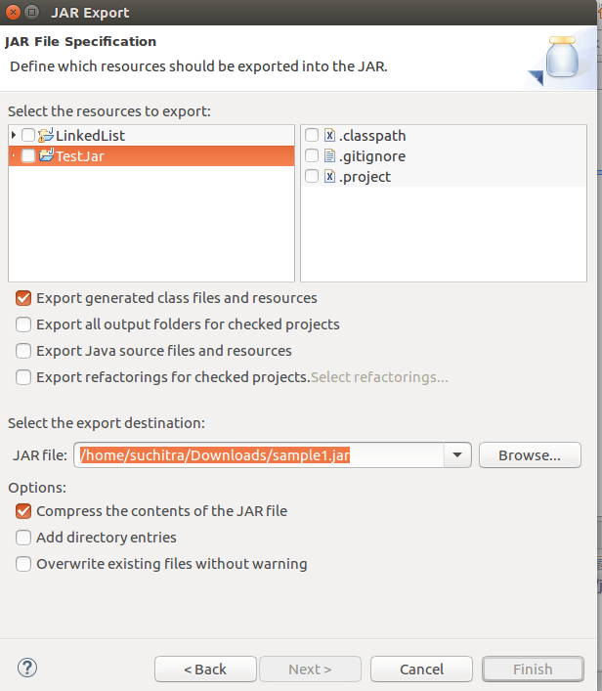
Task: Click the TestJar project folder icon
Action: point(46,155)
